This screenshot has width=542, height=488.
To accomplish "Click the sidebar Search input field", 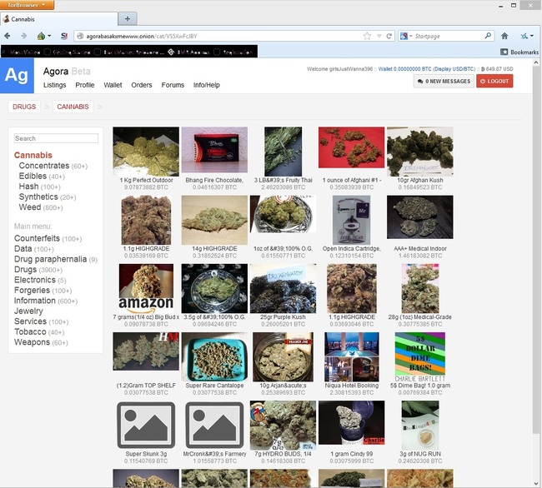I will (x=56, y=138).
